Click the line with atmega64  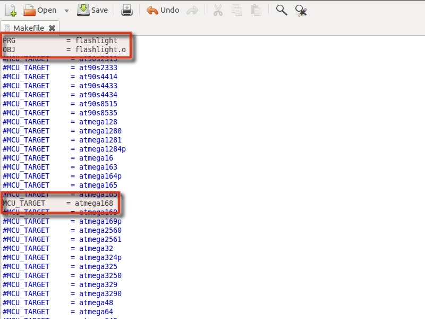tap(58, 312)
